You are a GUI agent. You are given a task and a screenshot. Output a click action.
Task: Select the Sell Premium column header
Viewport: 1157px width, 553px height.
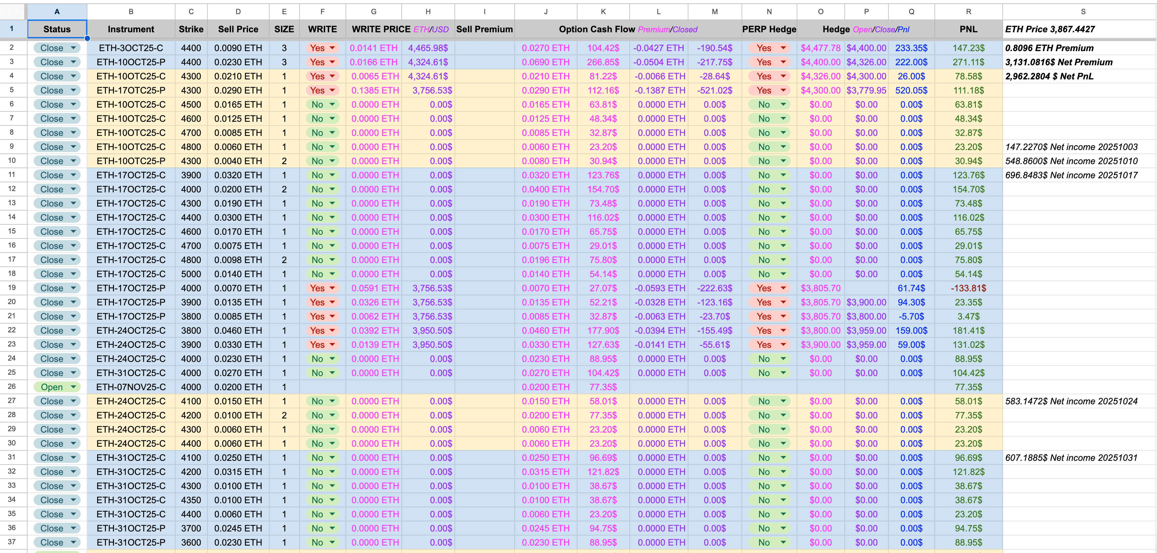pyautogui.click(x=484, y=29)
